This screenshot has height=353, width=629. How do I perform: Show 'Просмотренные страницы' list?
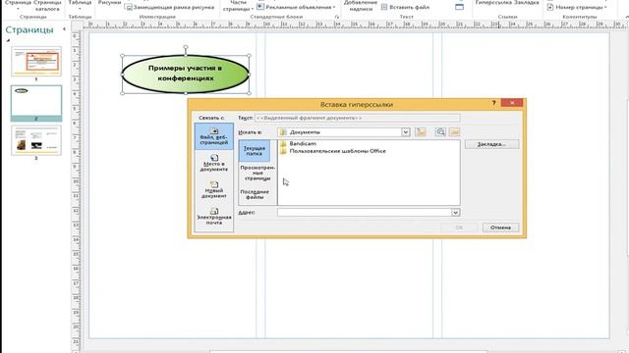(257, 173)
